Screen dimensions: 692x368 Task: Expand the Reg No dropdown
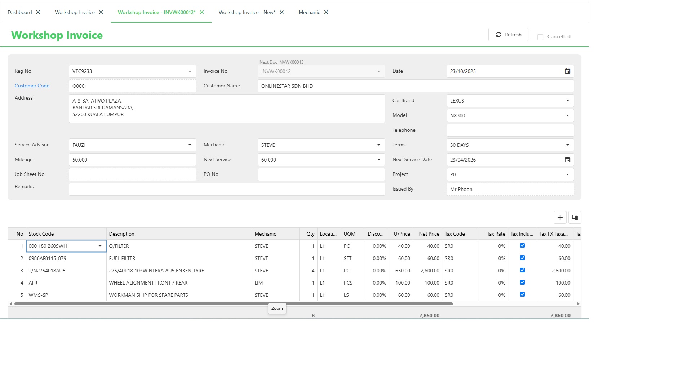(190, 71)
